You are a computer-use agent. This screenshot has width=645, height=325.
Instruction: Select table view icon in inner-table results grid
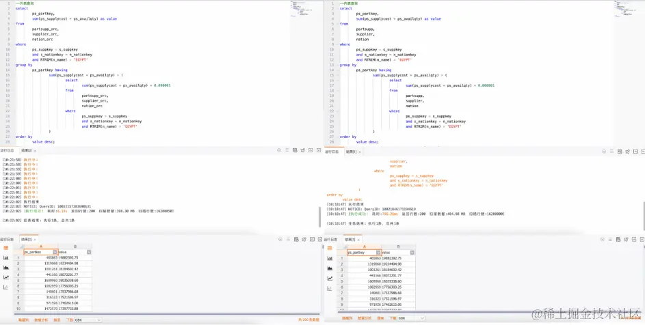coord(330,248)
